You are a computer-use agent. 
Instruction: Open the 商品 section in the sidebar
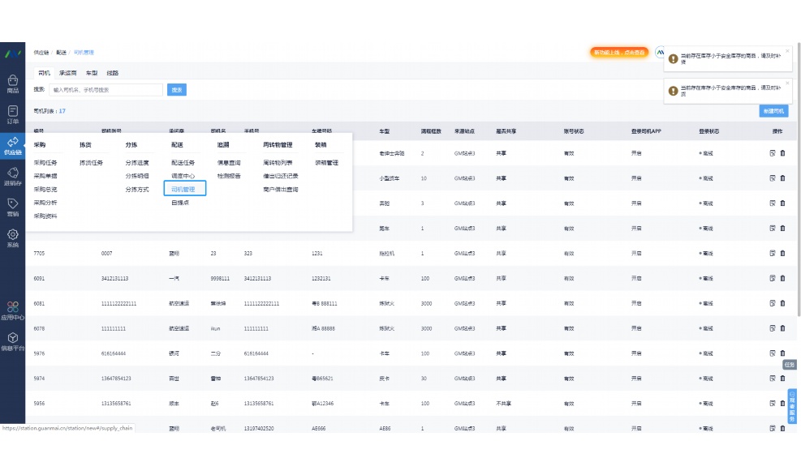[12, 83]
